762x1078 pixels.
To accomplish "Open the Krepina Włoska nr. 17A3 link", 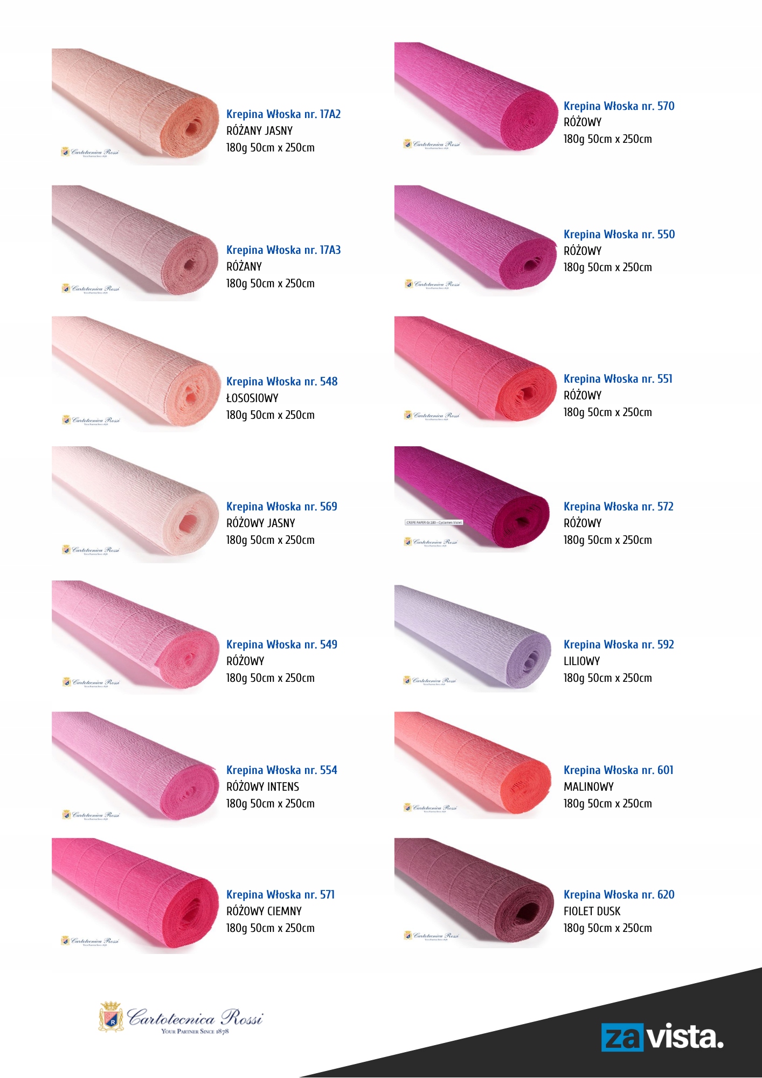I will (283, 250).
